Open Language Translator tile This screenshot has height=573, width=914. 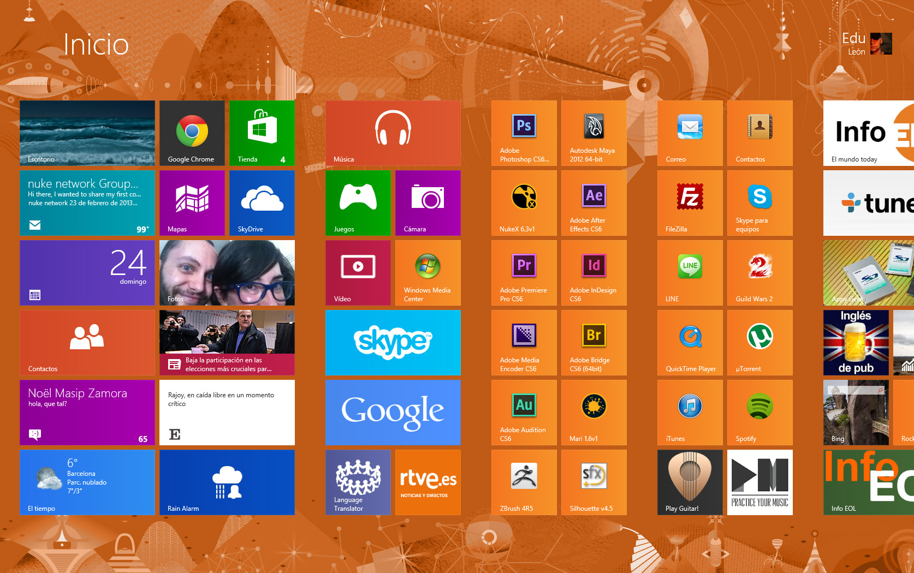[358, 482]
